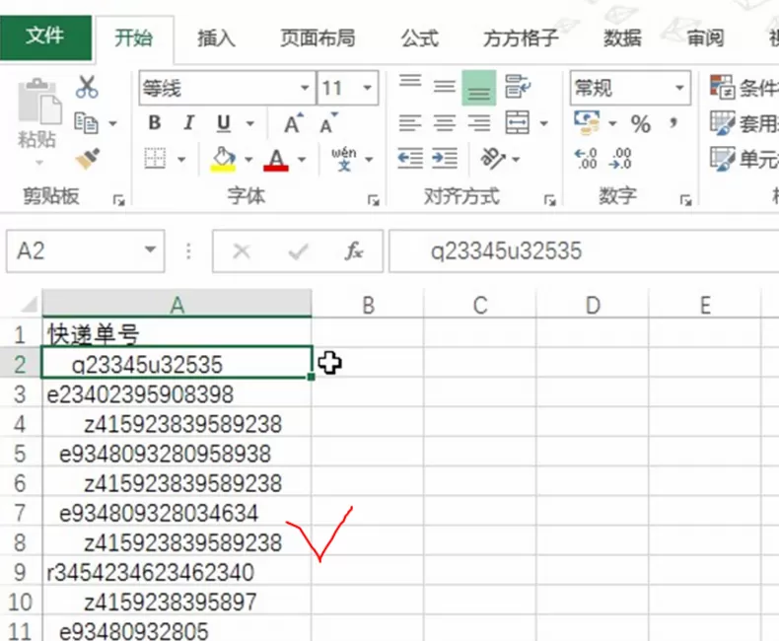Align text left

tap(410, 122)
